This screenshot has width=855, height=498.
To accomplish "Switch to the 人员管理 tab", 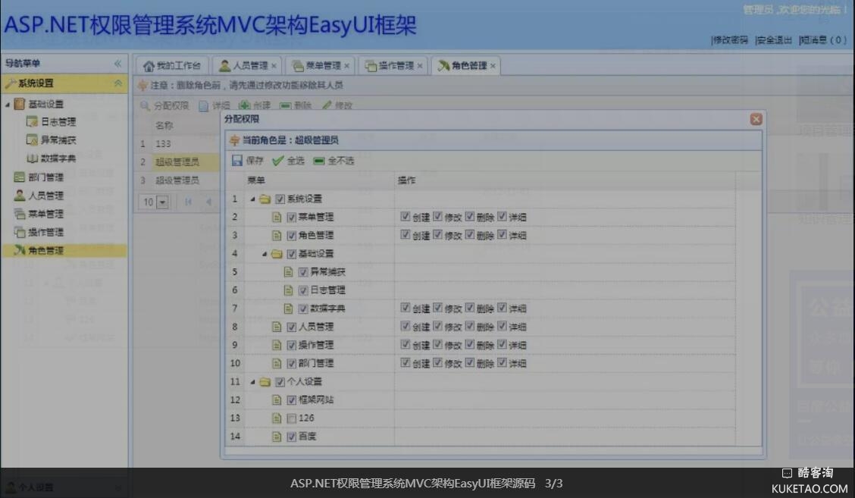I will click(246, 65).
